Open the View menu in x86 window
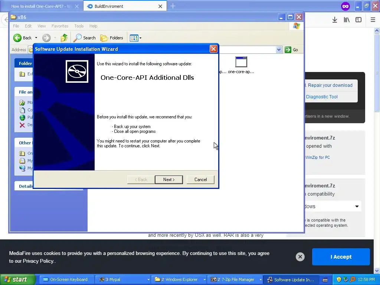Viewport: 380px width, 285px height. tap(42, 26)
